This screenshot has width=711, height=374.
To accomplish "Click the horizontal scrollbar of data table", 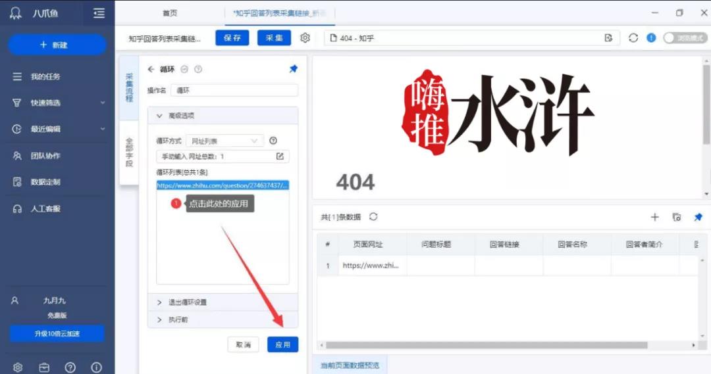I will (486, 345).
